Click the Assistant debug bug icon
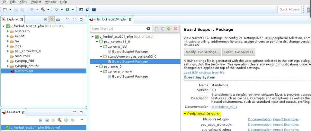Image resolution: width=311 pixels, height=131 pixels. point(72,120)
